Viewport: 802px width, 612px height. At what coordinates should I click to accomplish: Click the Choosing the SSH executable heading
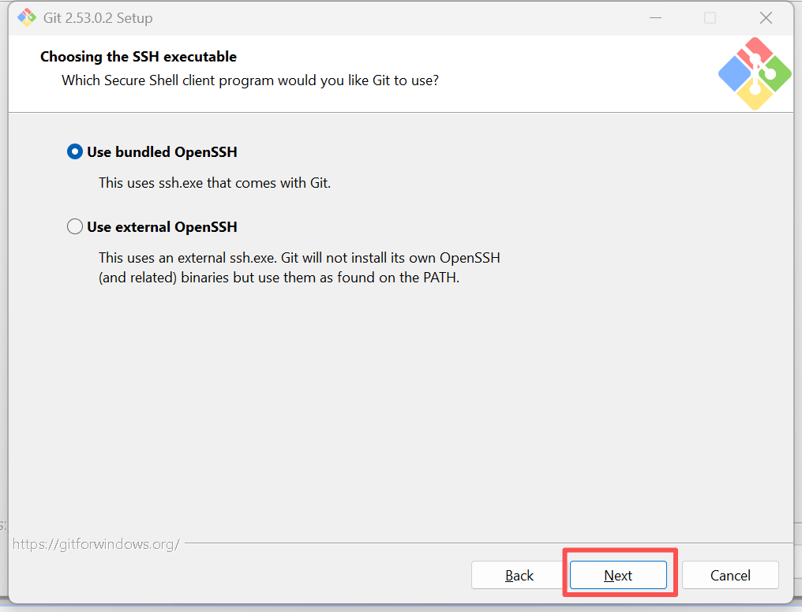[139, 56]
